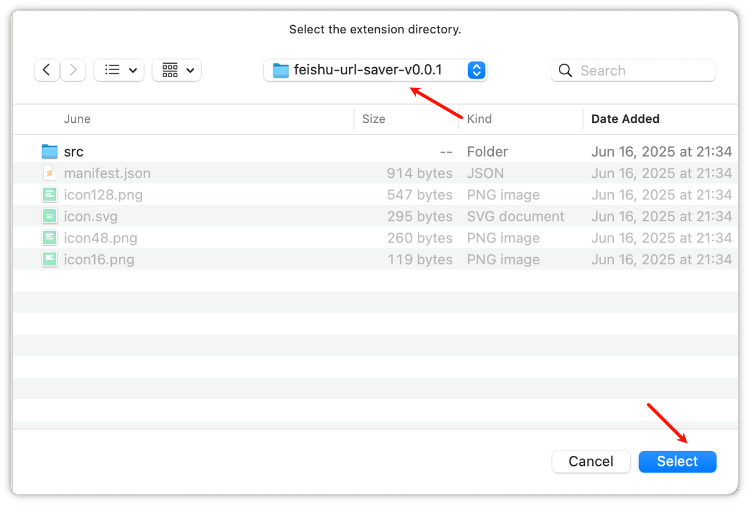This screenshot has width=749, height=505.
Task: Click the June name column header
Action: pos(77,119)
